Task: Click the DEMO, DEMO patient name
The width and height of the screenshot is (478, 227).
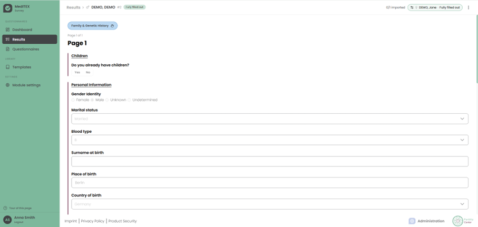Action: (103, 7)
